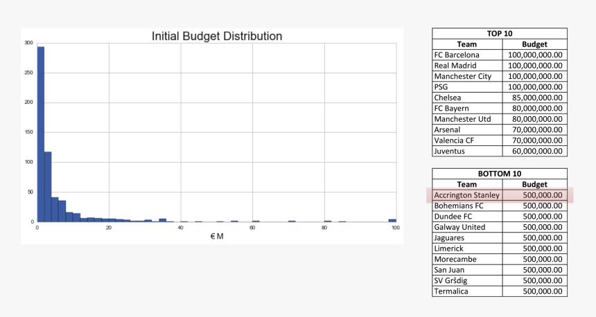Select FC Bayern's 80,000,000.00 budget cell

[x=535, y=108]
